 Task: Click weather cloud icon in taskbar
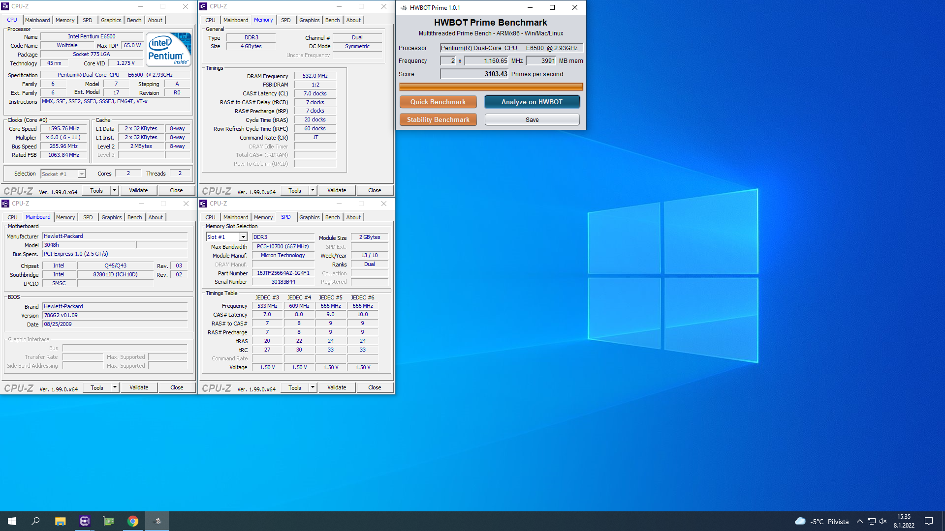click(x=800, y=521)
